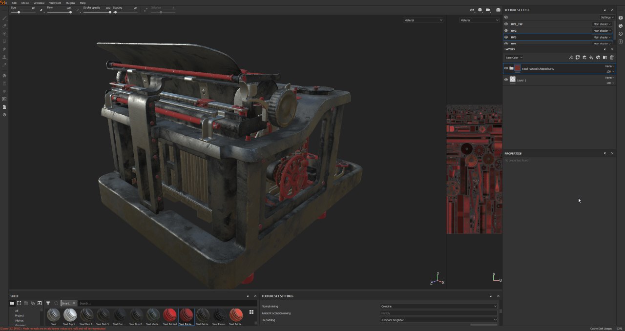Open Main shader dropdown for UV1_TW
Image resolution: width=625 pixels, height=331 pixels.
pyautogui.click(x=602, y=24)
